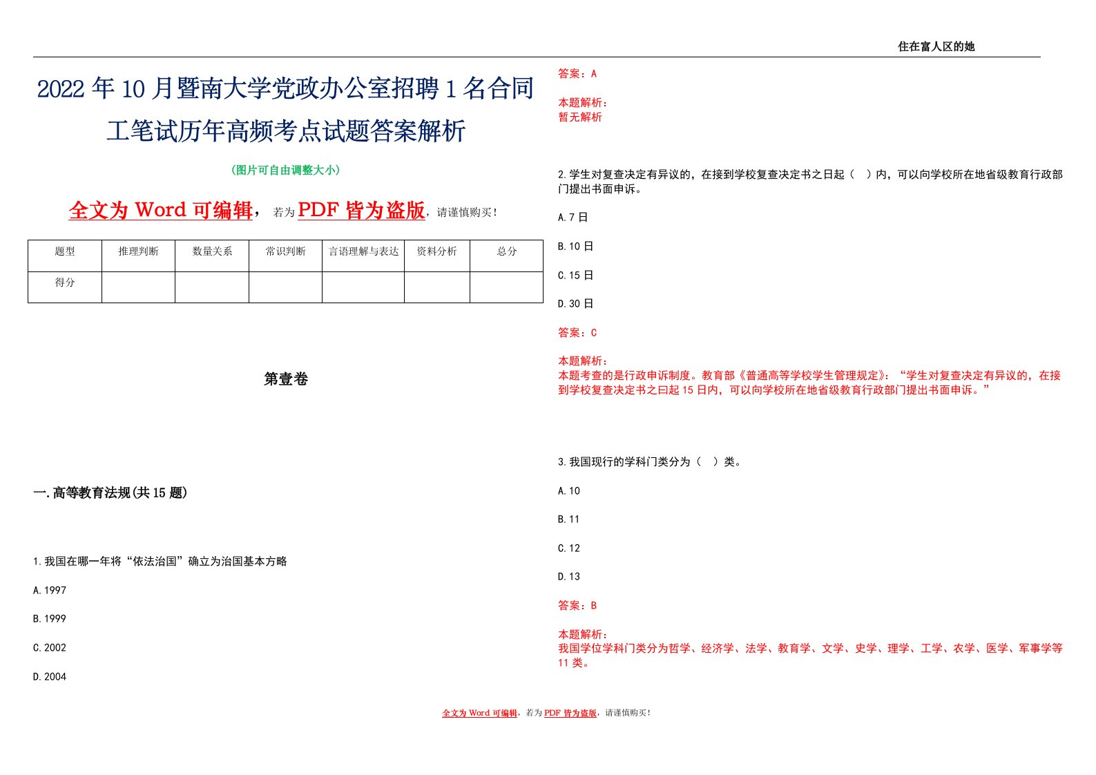
Task: Select the '言语理解与表达' table cell
Action: tap(363, 255)
